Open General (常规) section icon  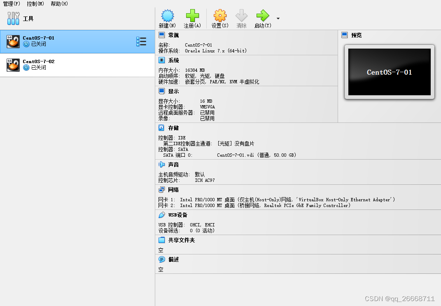[x=162, y=35]
